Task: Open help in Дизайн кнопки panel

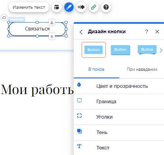Action: [147, 32]
